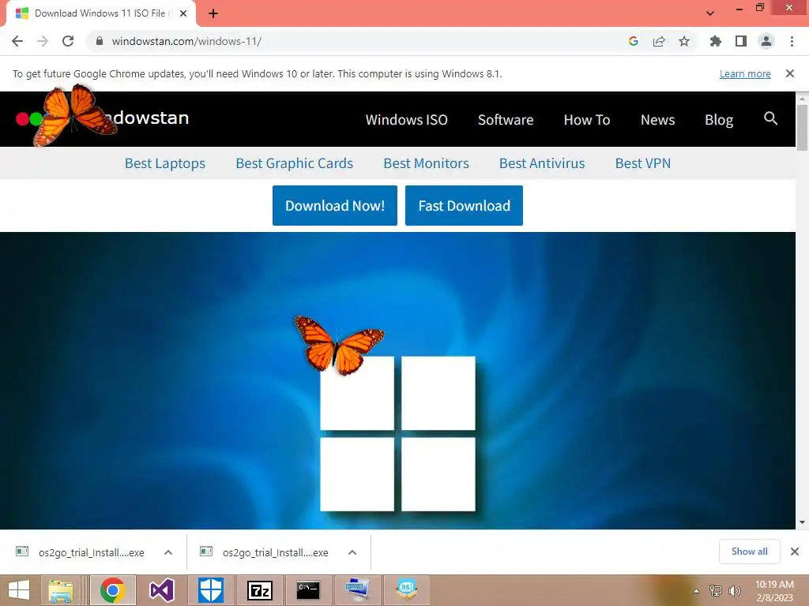The height and width of the screenshot is (606, 809).
Task: Open the Windows ISO menu
Action: tap(407, 120)
